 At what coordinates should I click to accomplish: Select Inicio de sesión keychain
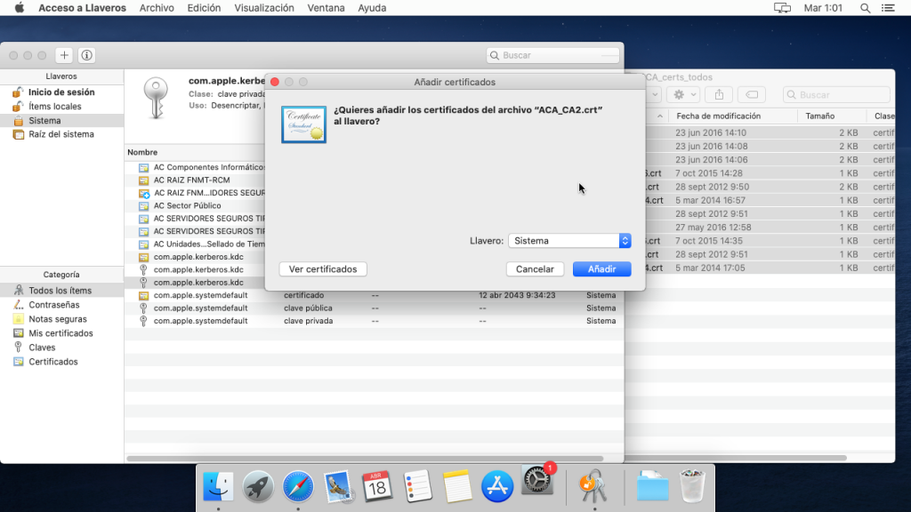tap(61, 92)
